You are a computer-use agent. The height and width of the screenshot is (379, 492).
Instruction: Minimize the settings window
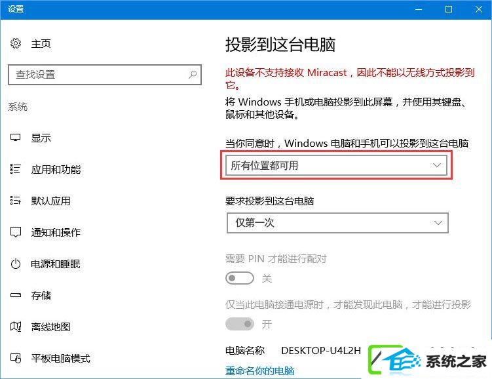(x=419, y=9)
